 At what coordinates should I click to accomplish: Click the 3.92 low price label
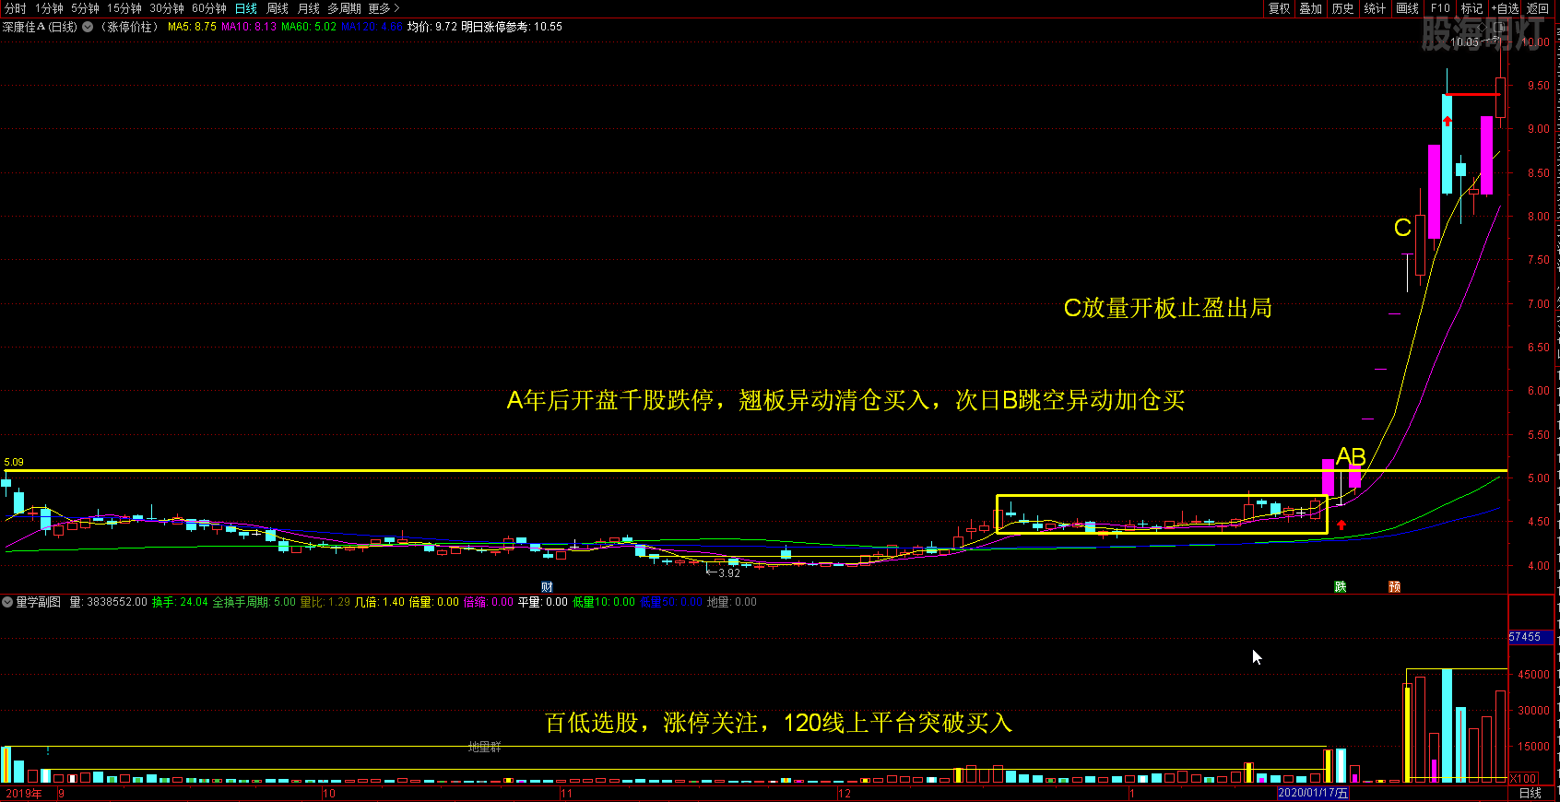[729, 573]
